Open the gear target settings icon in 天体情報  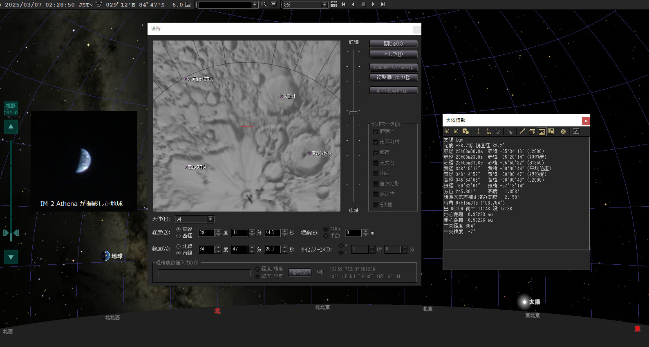click(563, 131)
